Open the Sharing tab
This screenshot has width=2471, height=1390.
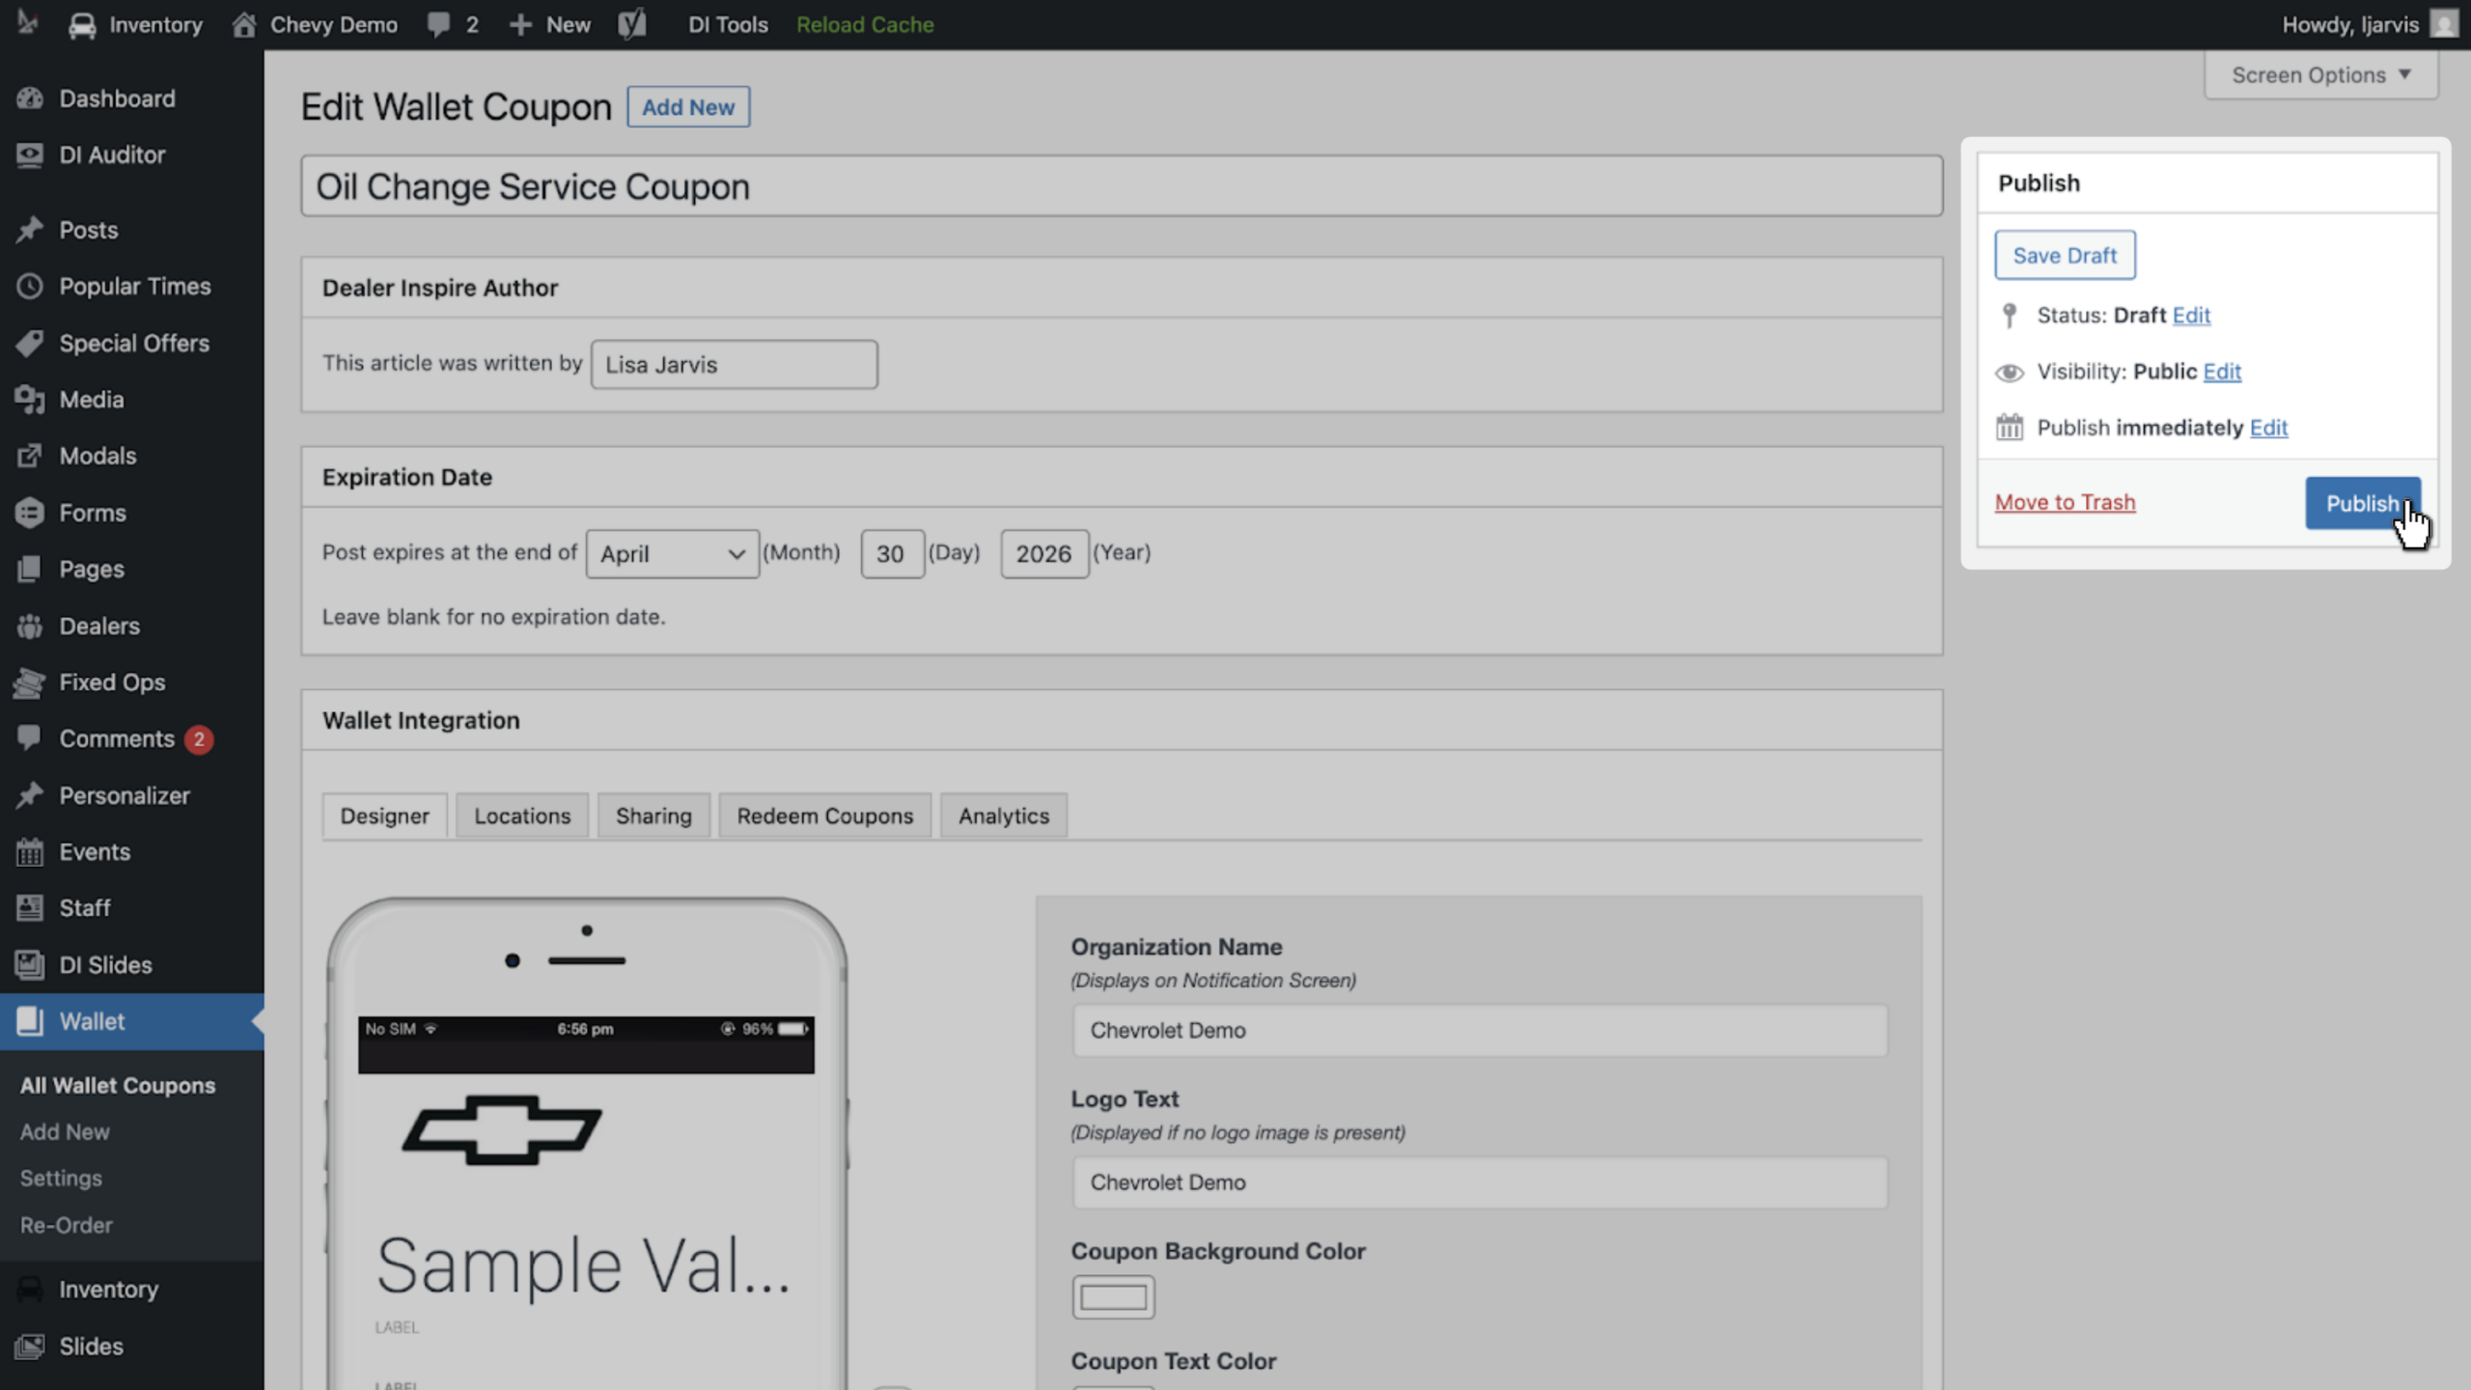coord(653,816)
